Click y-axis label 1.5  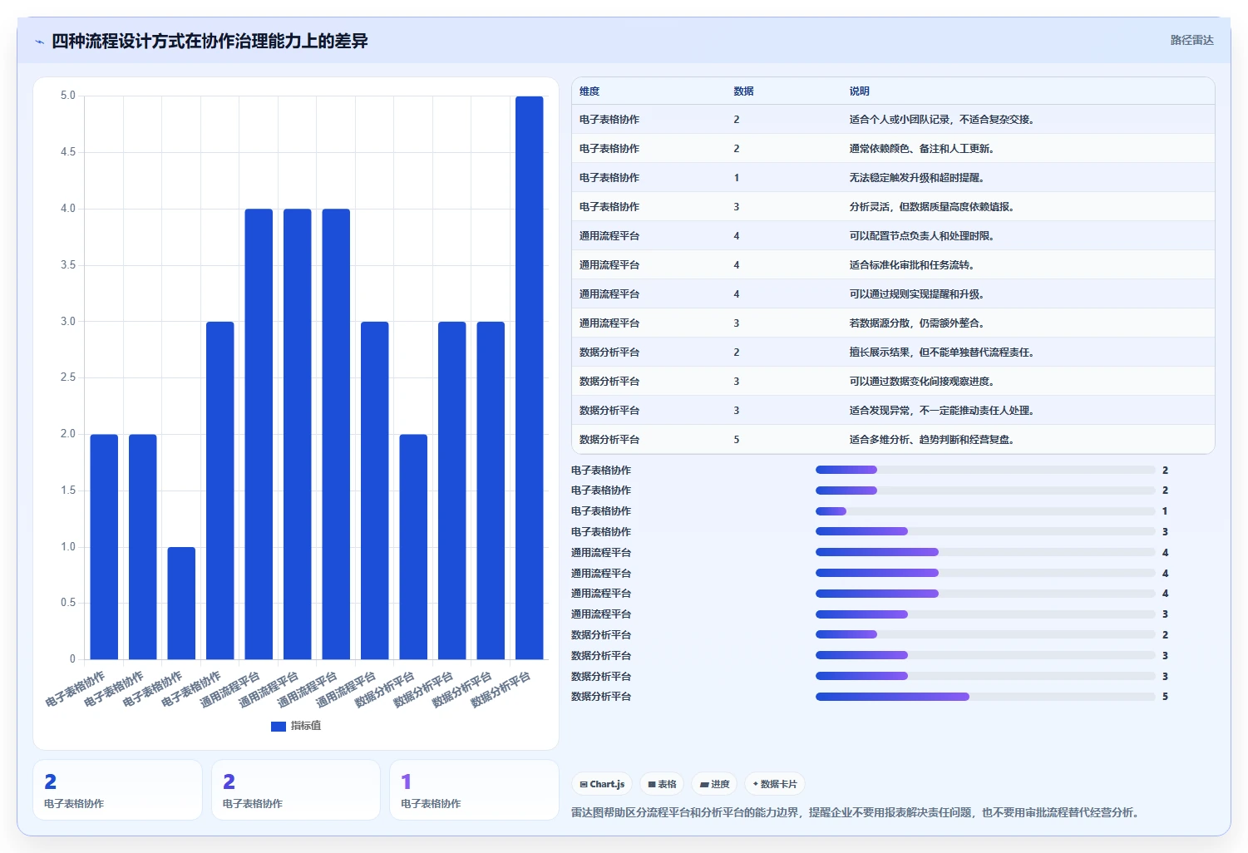pos(68,491)
